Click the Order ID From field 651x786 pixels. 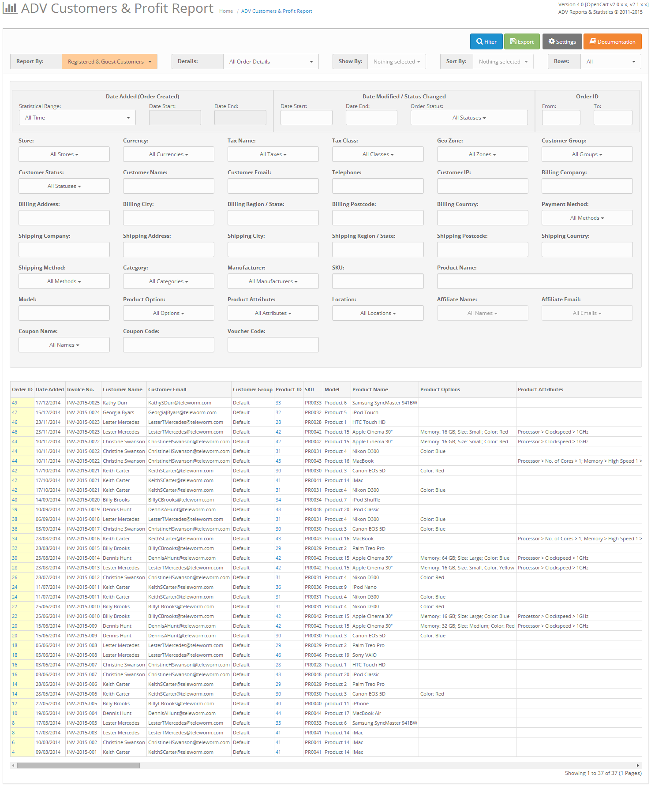tap(561, 118)
